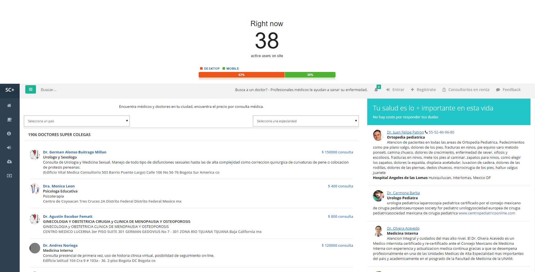
Task: Expand the 'Selecciona un pais' dropdown
Action: pos(77,121)
